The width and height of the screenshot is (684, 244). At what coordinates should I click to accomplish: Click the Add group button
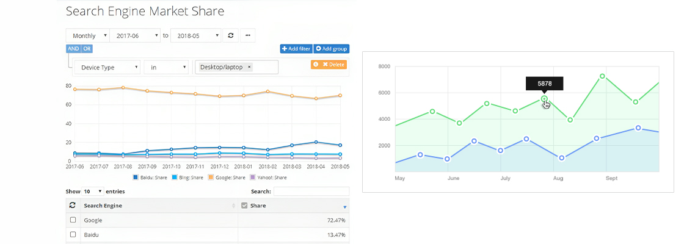(332, 49)
